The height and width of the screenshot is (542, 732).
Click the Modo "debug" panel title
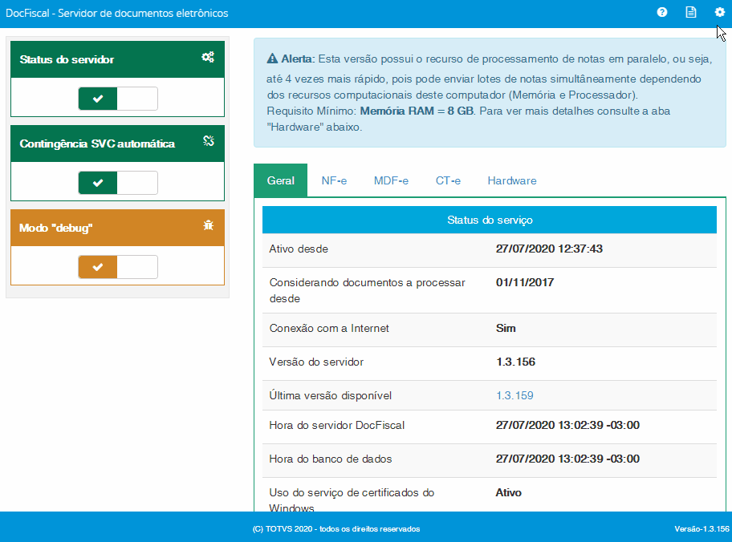[x=56, y=228]
